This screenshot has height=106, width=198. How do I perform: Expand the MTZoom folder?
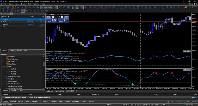click(4, 62)
